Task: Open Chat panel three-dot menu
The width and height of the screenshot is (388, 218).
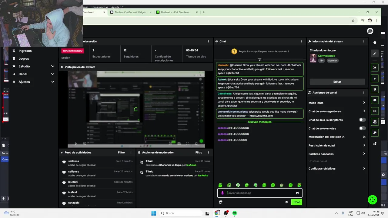Action: (301, 41)
